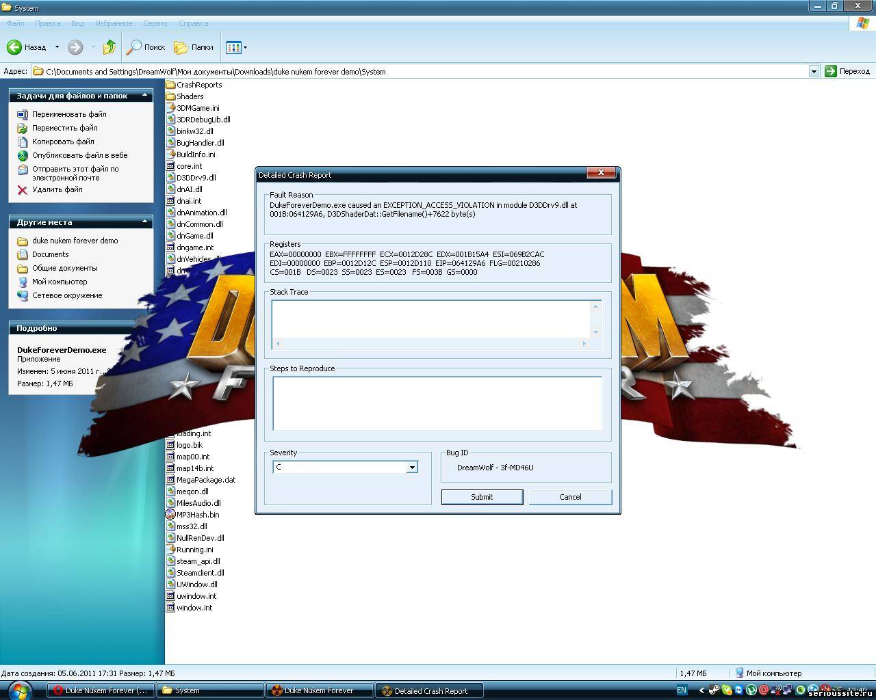The image size is (876, 700).
Task: Open the Правка menu
Action: click(47, 23)
